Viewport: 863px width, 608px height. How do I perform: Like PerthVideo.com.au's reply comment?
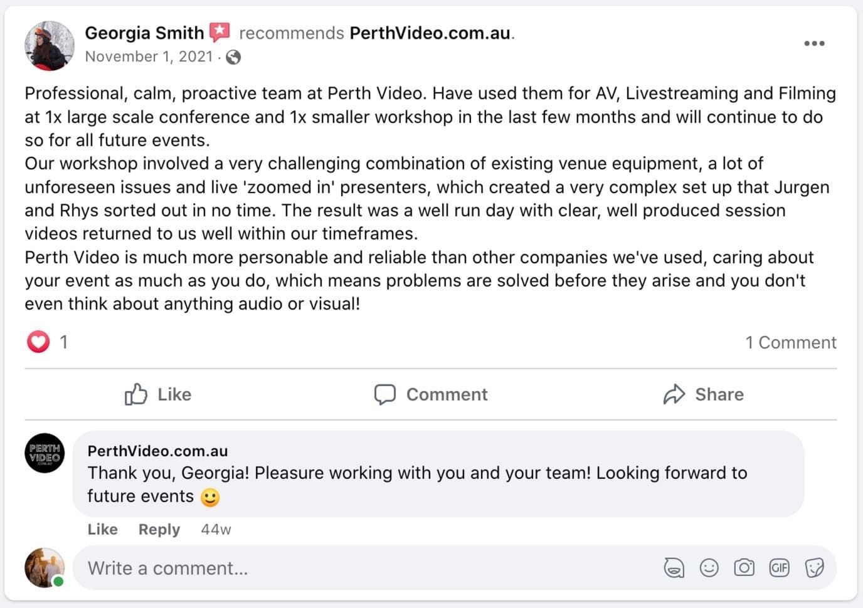[102, 530]
